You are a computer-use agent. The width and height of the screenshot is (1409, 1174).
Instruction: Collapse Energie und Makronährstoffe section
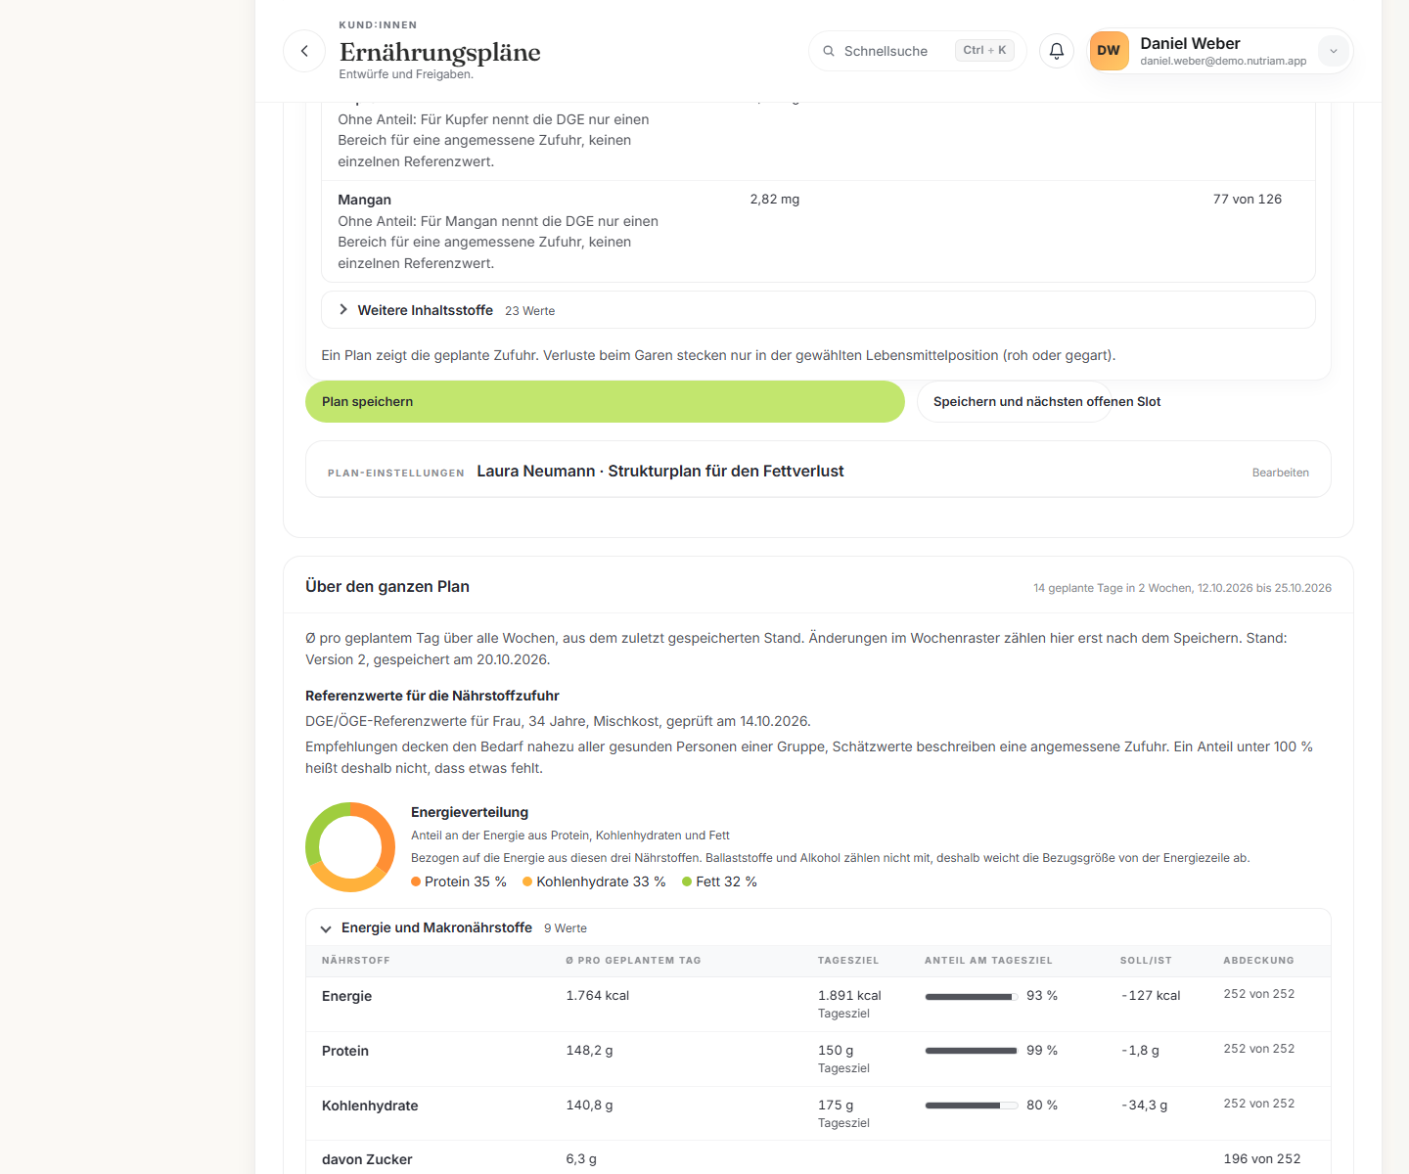(x=818, y=927)
